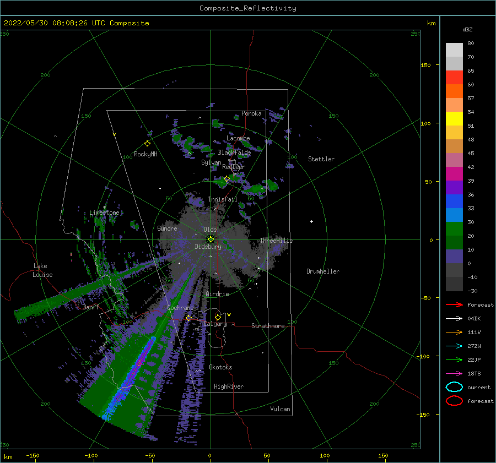The height and width of the screenshot is (463, 496).
Task: Click the Ponoka city label
Action: (251, 114)
